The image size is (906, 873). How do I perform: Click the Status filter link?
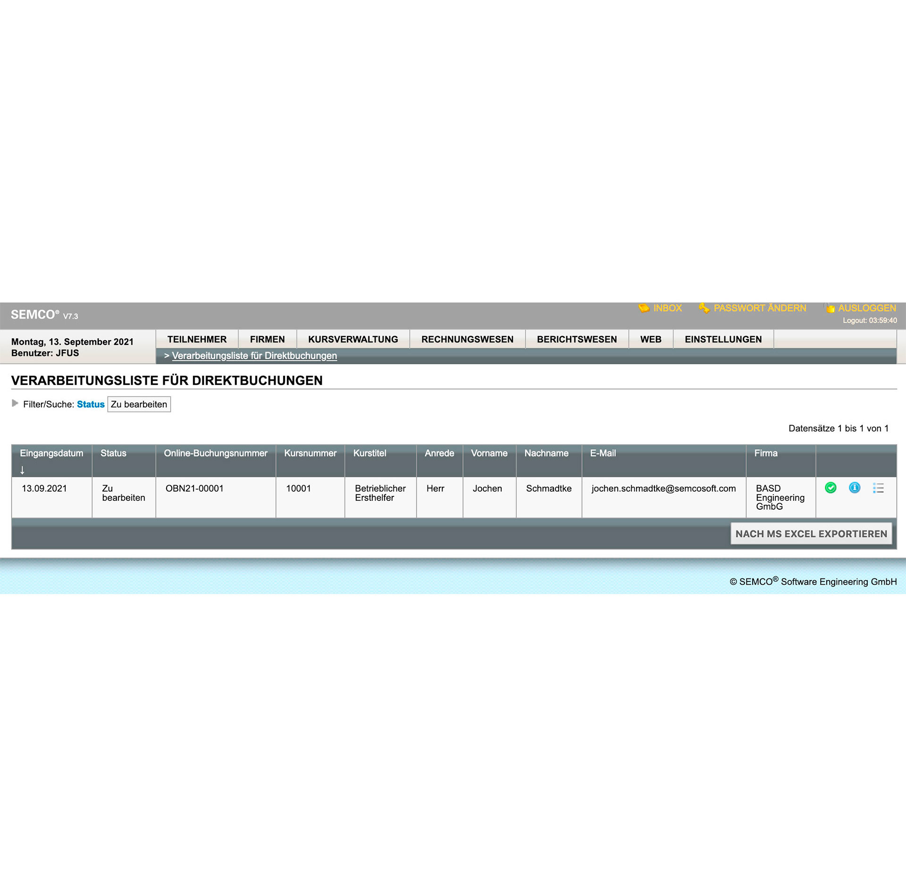(91, 404)
